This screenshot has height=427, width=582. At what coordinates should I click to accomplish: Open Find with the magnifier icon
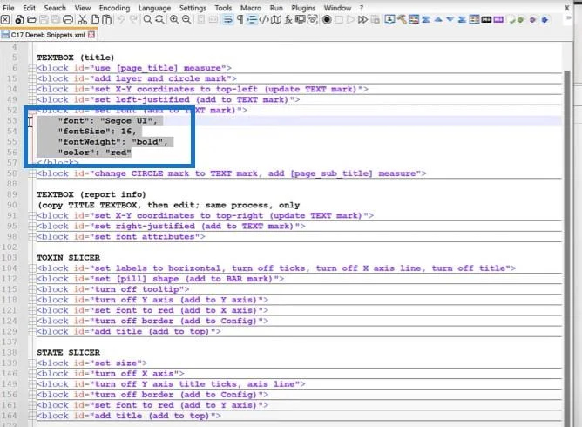point(147,20)
